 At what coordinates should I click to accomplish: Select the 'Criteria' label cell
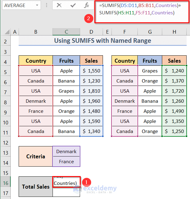click(36, 157)
